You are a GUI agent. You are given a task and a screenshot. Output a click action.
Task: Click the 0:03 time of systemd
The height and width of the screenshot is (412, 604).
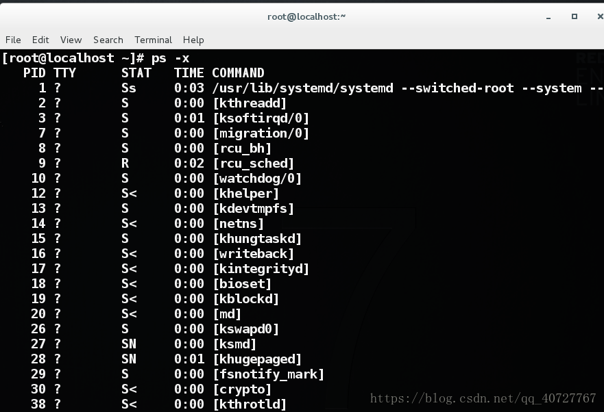point(189,88)
